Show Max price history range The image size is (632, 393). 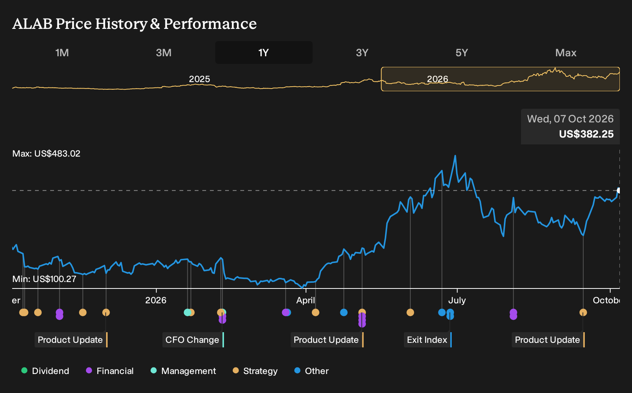coord(566,52)
